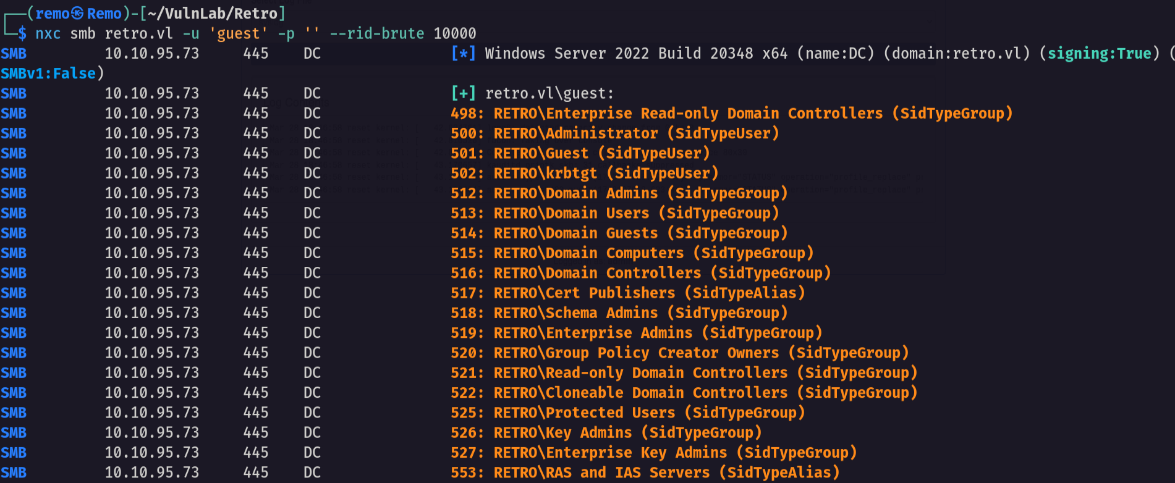Select the Domain Admins group line
The height and width of the screenshot is (483, 1175).
point(619,193)
